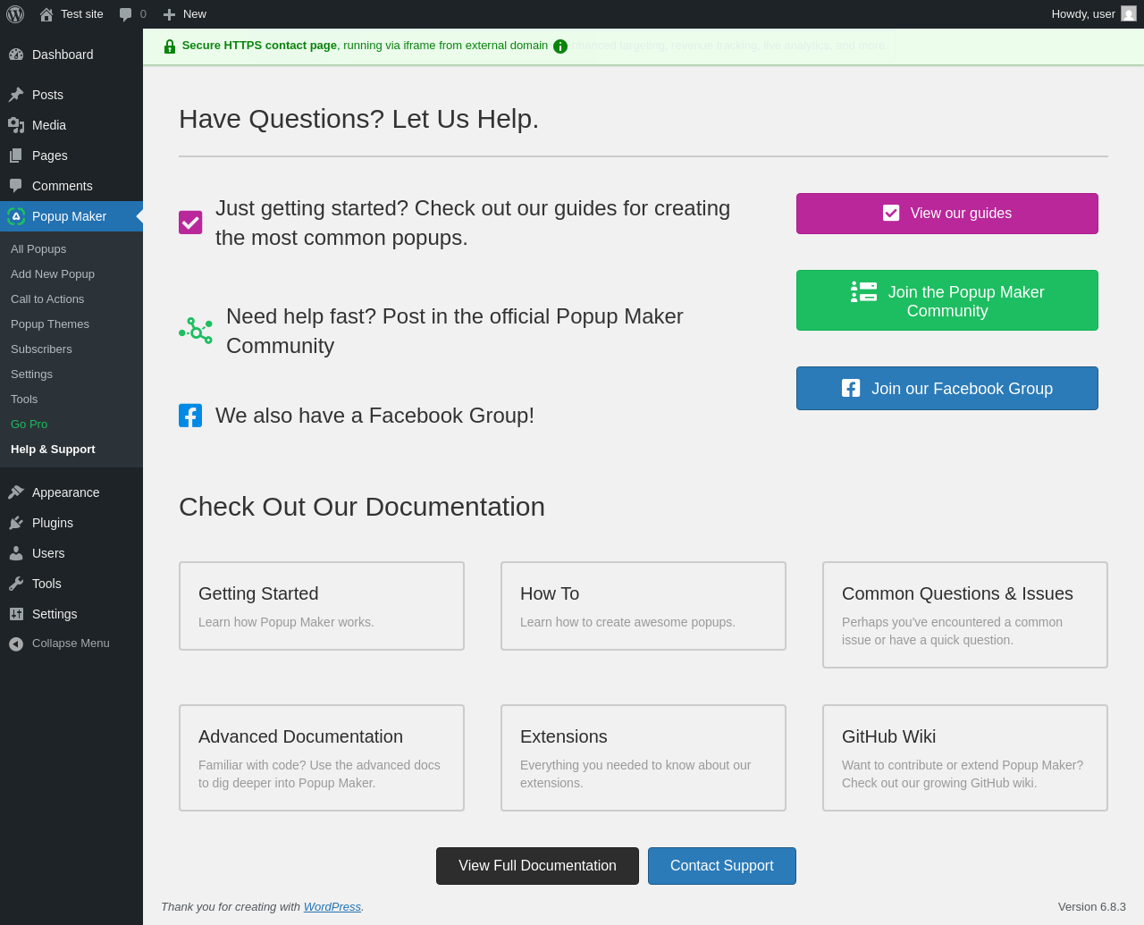Image resolution: width=1144 pixels, height=925 pixels.
Task: Click the Posts pin icon
Action: click(16, 95)
